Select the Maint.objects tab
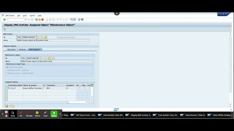This screenshot has width=234, height=131. [x=34, y=50]
